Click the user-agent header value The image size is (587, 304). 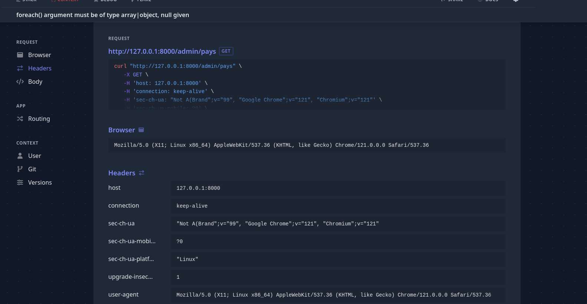click(x=338, y=295)
